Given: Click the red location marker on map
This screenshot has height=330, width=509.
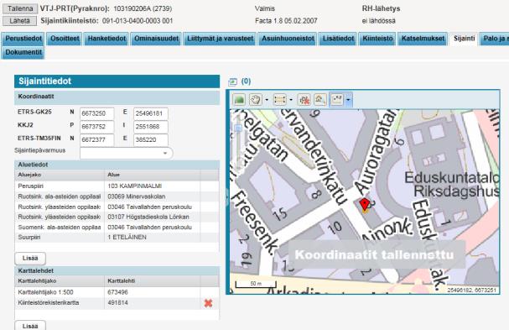Looking at the screenshot, I should click(365, 205).
